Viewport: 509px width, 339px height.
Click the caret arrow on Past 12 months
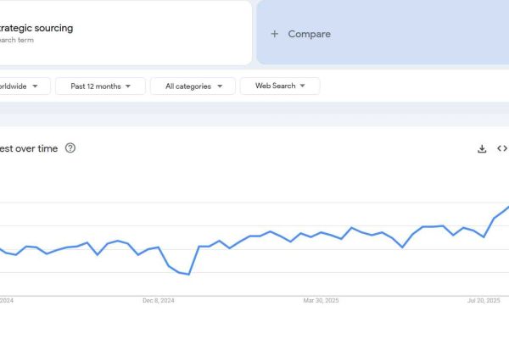point(130,86)
